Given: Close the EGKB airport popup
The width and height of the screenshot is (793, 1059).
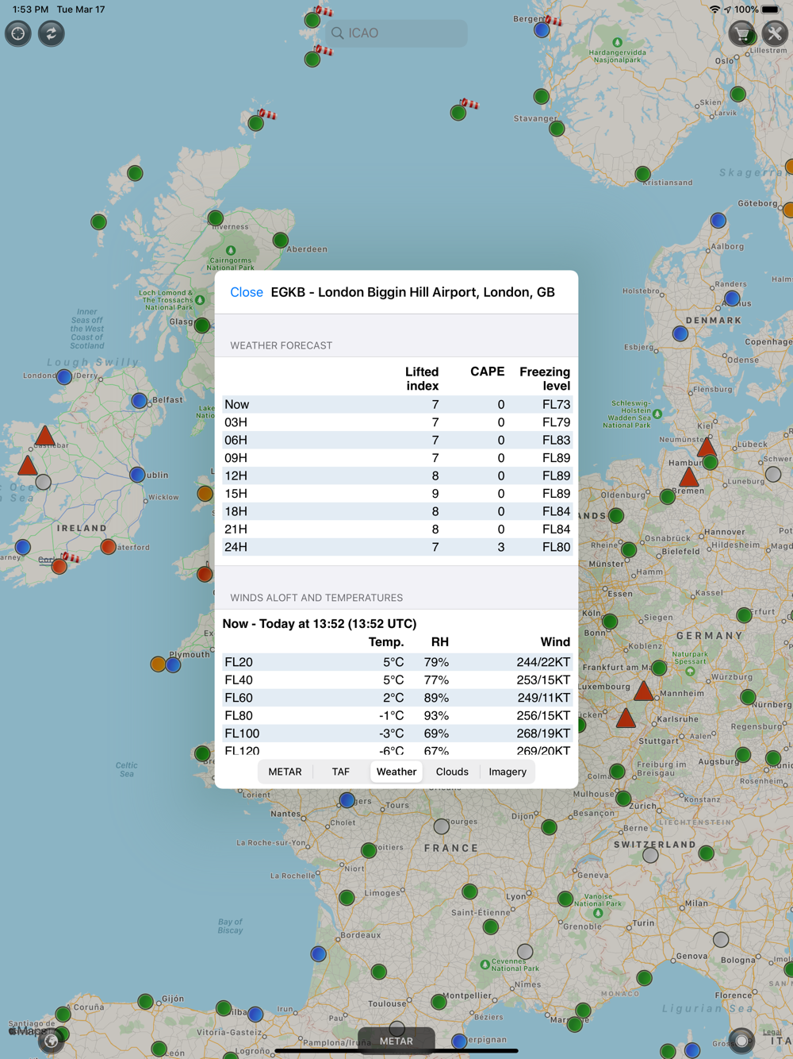Looking at the screenshot, I should coord(247,292).
